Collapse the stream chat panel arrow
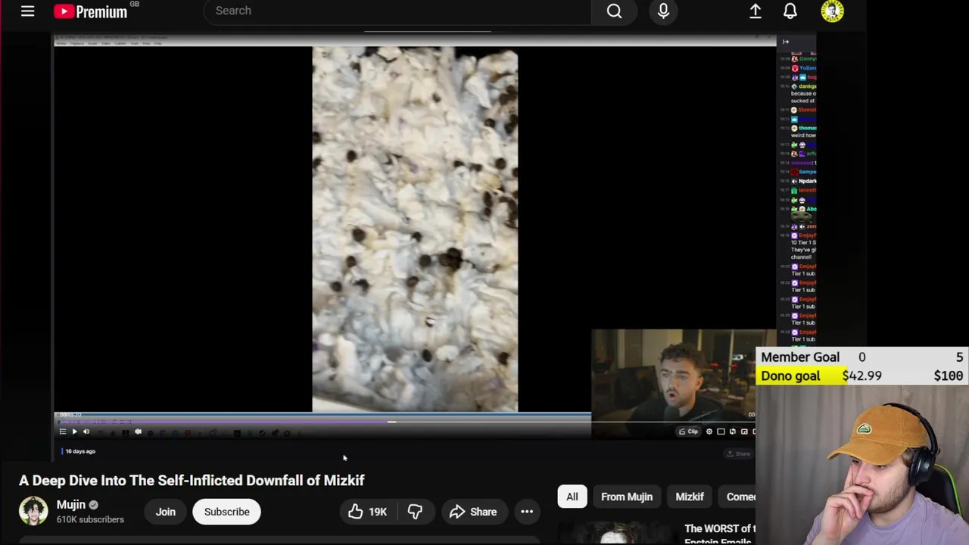This screenshot has height=545, width=969. tap(786, 42)
